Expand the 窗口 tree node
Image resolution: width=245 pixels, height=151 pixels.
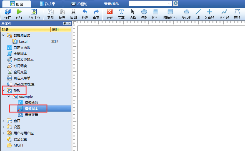3,121
